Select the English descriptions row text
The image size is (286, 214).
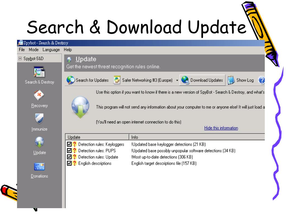(95, 163)
